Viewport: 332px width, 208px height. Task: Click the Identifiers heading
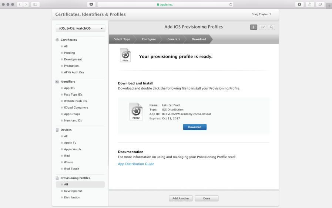[x=68, y=82]
